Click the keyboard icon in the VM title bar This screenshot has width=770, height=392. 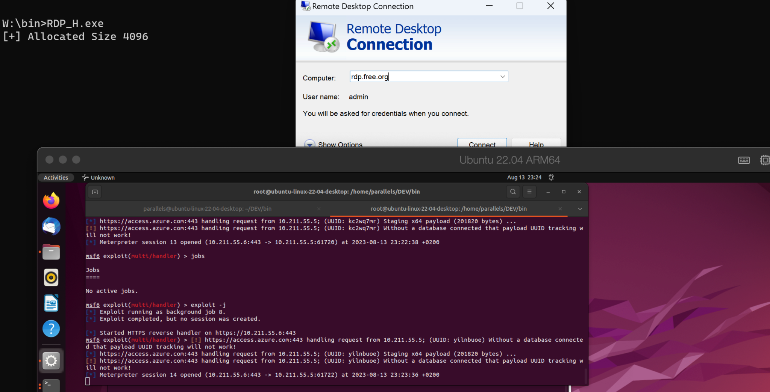pos(743,160)
